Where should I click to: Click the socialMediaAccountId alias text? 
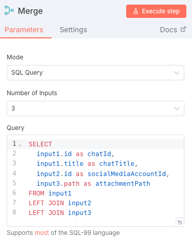tap(127, 174)
